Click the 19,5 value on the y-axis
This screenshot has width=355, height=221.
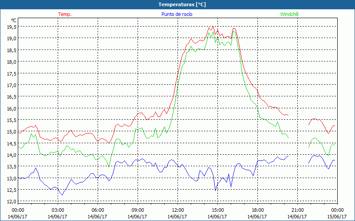point(12,27)
